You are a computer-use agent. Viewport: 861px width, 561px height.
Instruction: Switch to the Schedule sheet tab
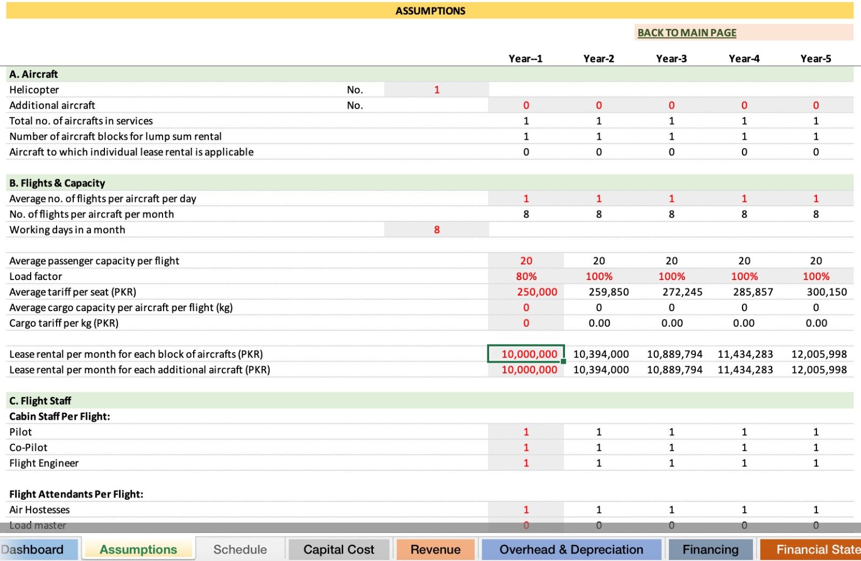[240, 549]
